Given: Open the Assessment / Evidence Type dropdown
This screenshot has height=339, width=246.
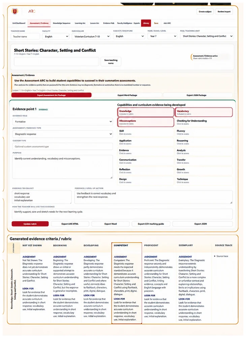Looking at the screenshot, I should pos(63,134).
